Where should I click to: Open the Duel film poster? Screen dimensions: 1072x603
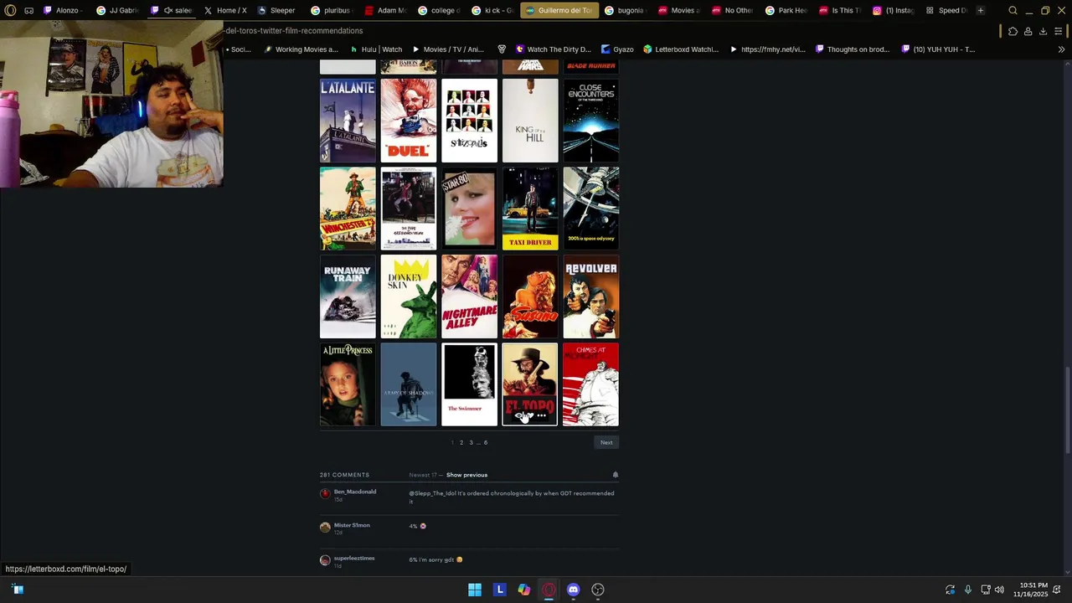409,121
